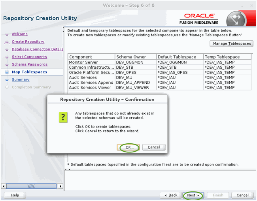
Task: Click OK in the Confirmation dialog
Action: click(x=128, y=147)
